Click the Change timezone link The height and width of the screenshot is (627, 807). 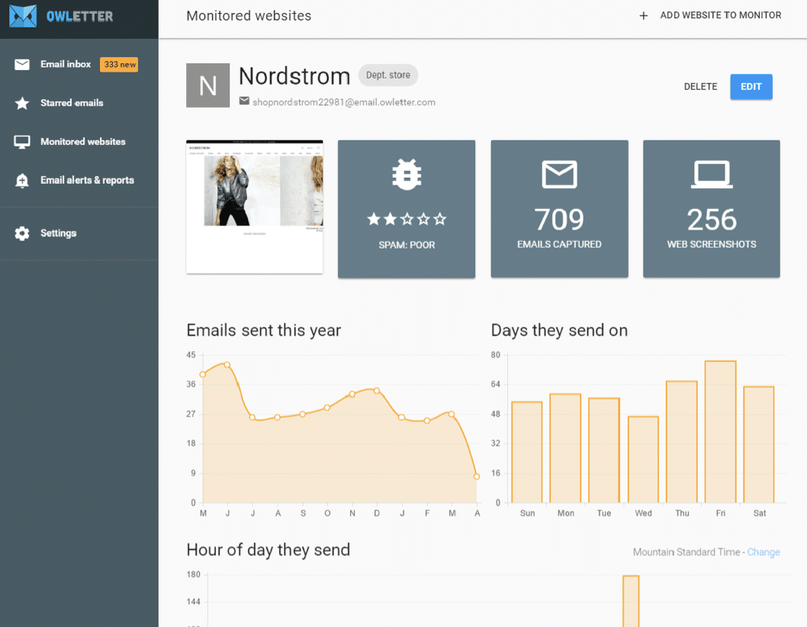coord(764,552)
